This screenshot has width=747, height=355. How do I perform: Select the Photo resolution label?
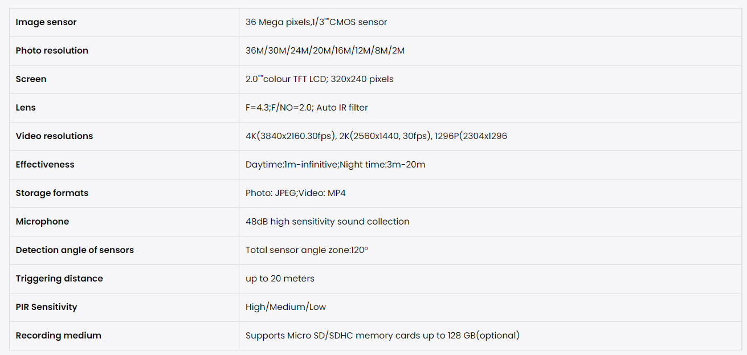point(52,51)
